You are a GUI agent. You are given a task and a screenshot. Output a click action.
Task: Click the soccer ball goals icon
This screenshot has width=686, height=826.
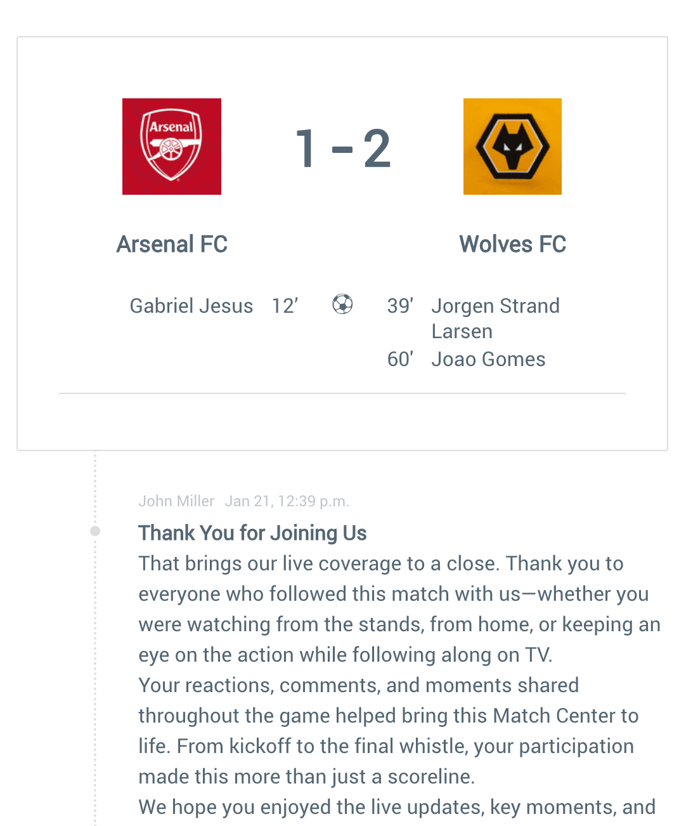[342, 305]
